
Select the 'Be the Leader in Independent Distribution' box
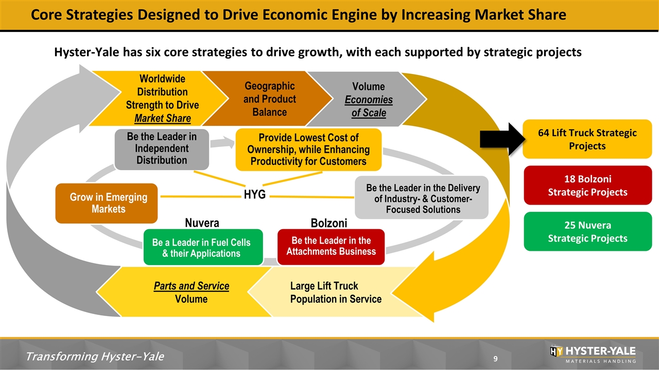coord(162,149)
